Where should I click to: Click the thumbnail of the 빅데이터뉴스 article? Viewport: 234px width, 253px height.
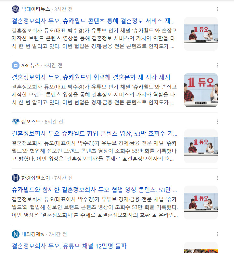(x=201, y=34)
